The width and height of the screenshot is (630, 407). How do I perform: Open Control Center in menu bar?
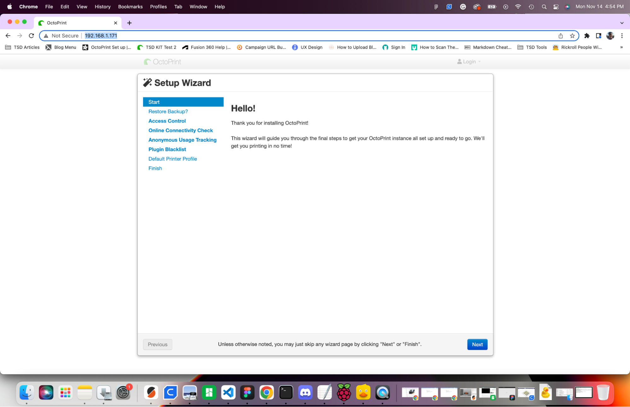pyautogui.click(x=556, y=7)
